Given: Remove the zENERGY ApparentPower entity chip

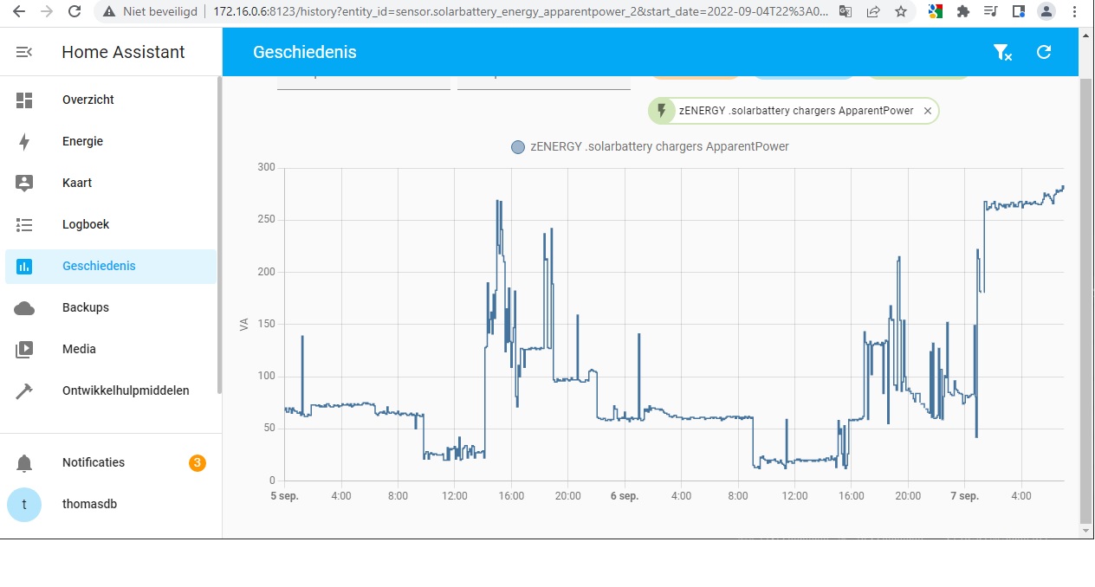Looking at the screenshot, I should pyautogui.click(x=928, y=112).
